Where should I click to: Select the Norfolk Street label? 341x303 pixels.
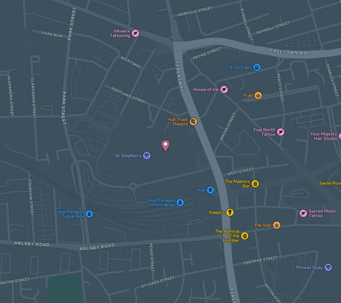click(195, 11)
